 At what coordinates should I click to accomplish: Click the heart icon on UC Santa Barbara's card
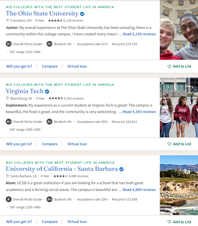click(x=169, y=222)
